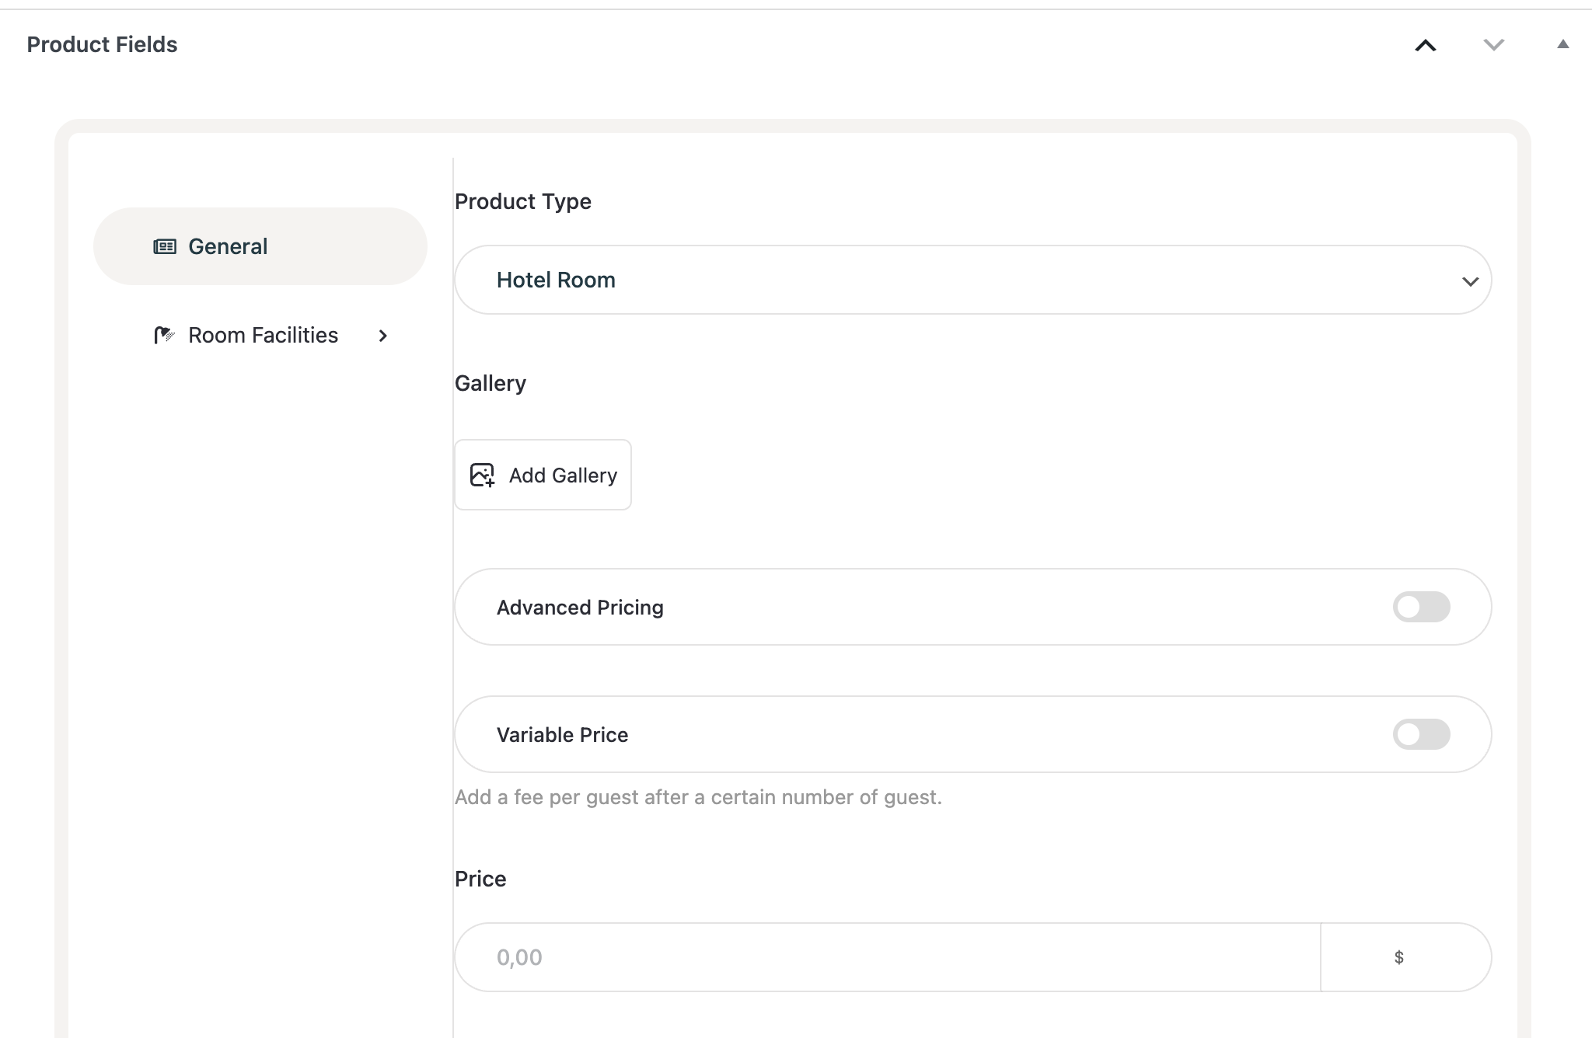The height and width of the screenshot is (1038, 1592).
Task: Click the Add Gallery button
Action: [543, 475]
